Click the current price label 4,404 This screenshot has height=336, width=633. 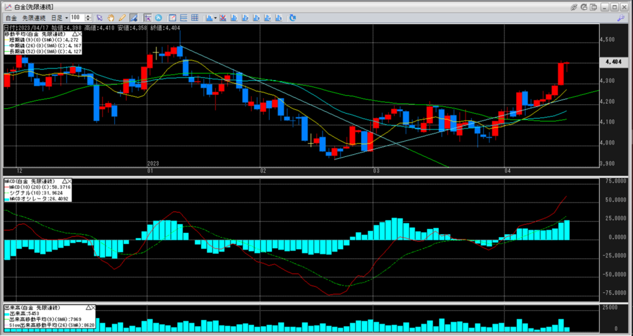[614, 62]
